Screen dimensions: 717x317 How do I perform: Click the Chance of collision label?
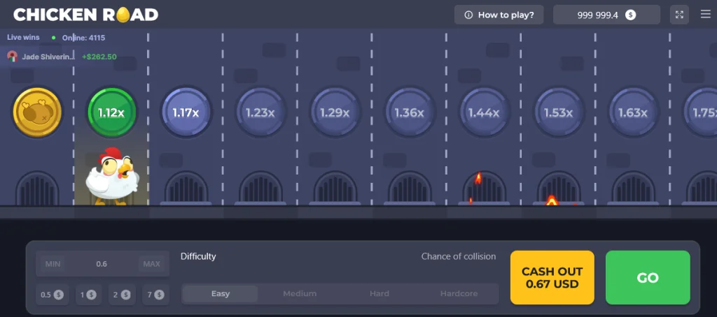[x=459, y=256]
